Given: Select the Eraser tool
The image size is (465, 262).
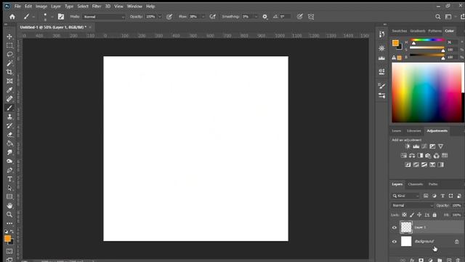Looking at the screenshot, I should click(9, 135).
